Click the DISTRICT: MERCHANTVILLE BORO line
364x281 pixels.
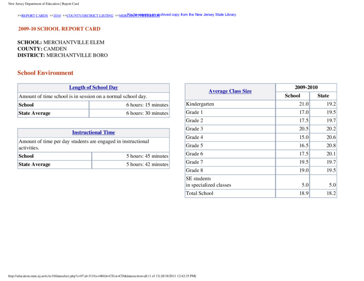(x=62, y=55)
